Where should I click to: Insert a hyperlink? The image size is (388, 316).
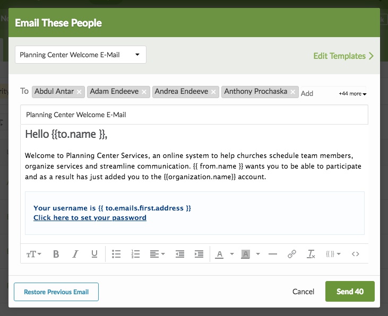(x=292, y=254)
